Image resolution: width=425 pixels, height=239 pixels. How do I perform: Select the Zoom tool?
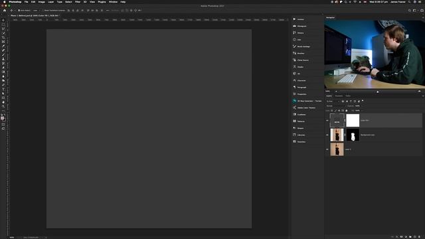3,106
